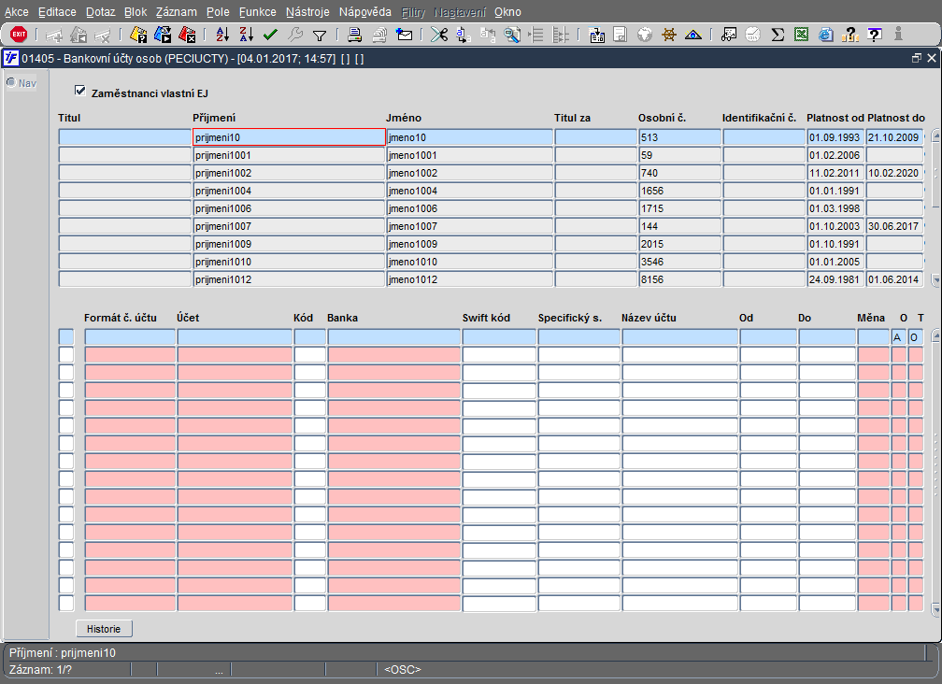
Task: Click the Jméno field containing jmeno1004
Action: pos(469,191)
